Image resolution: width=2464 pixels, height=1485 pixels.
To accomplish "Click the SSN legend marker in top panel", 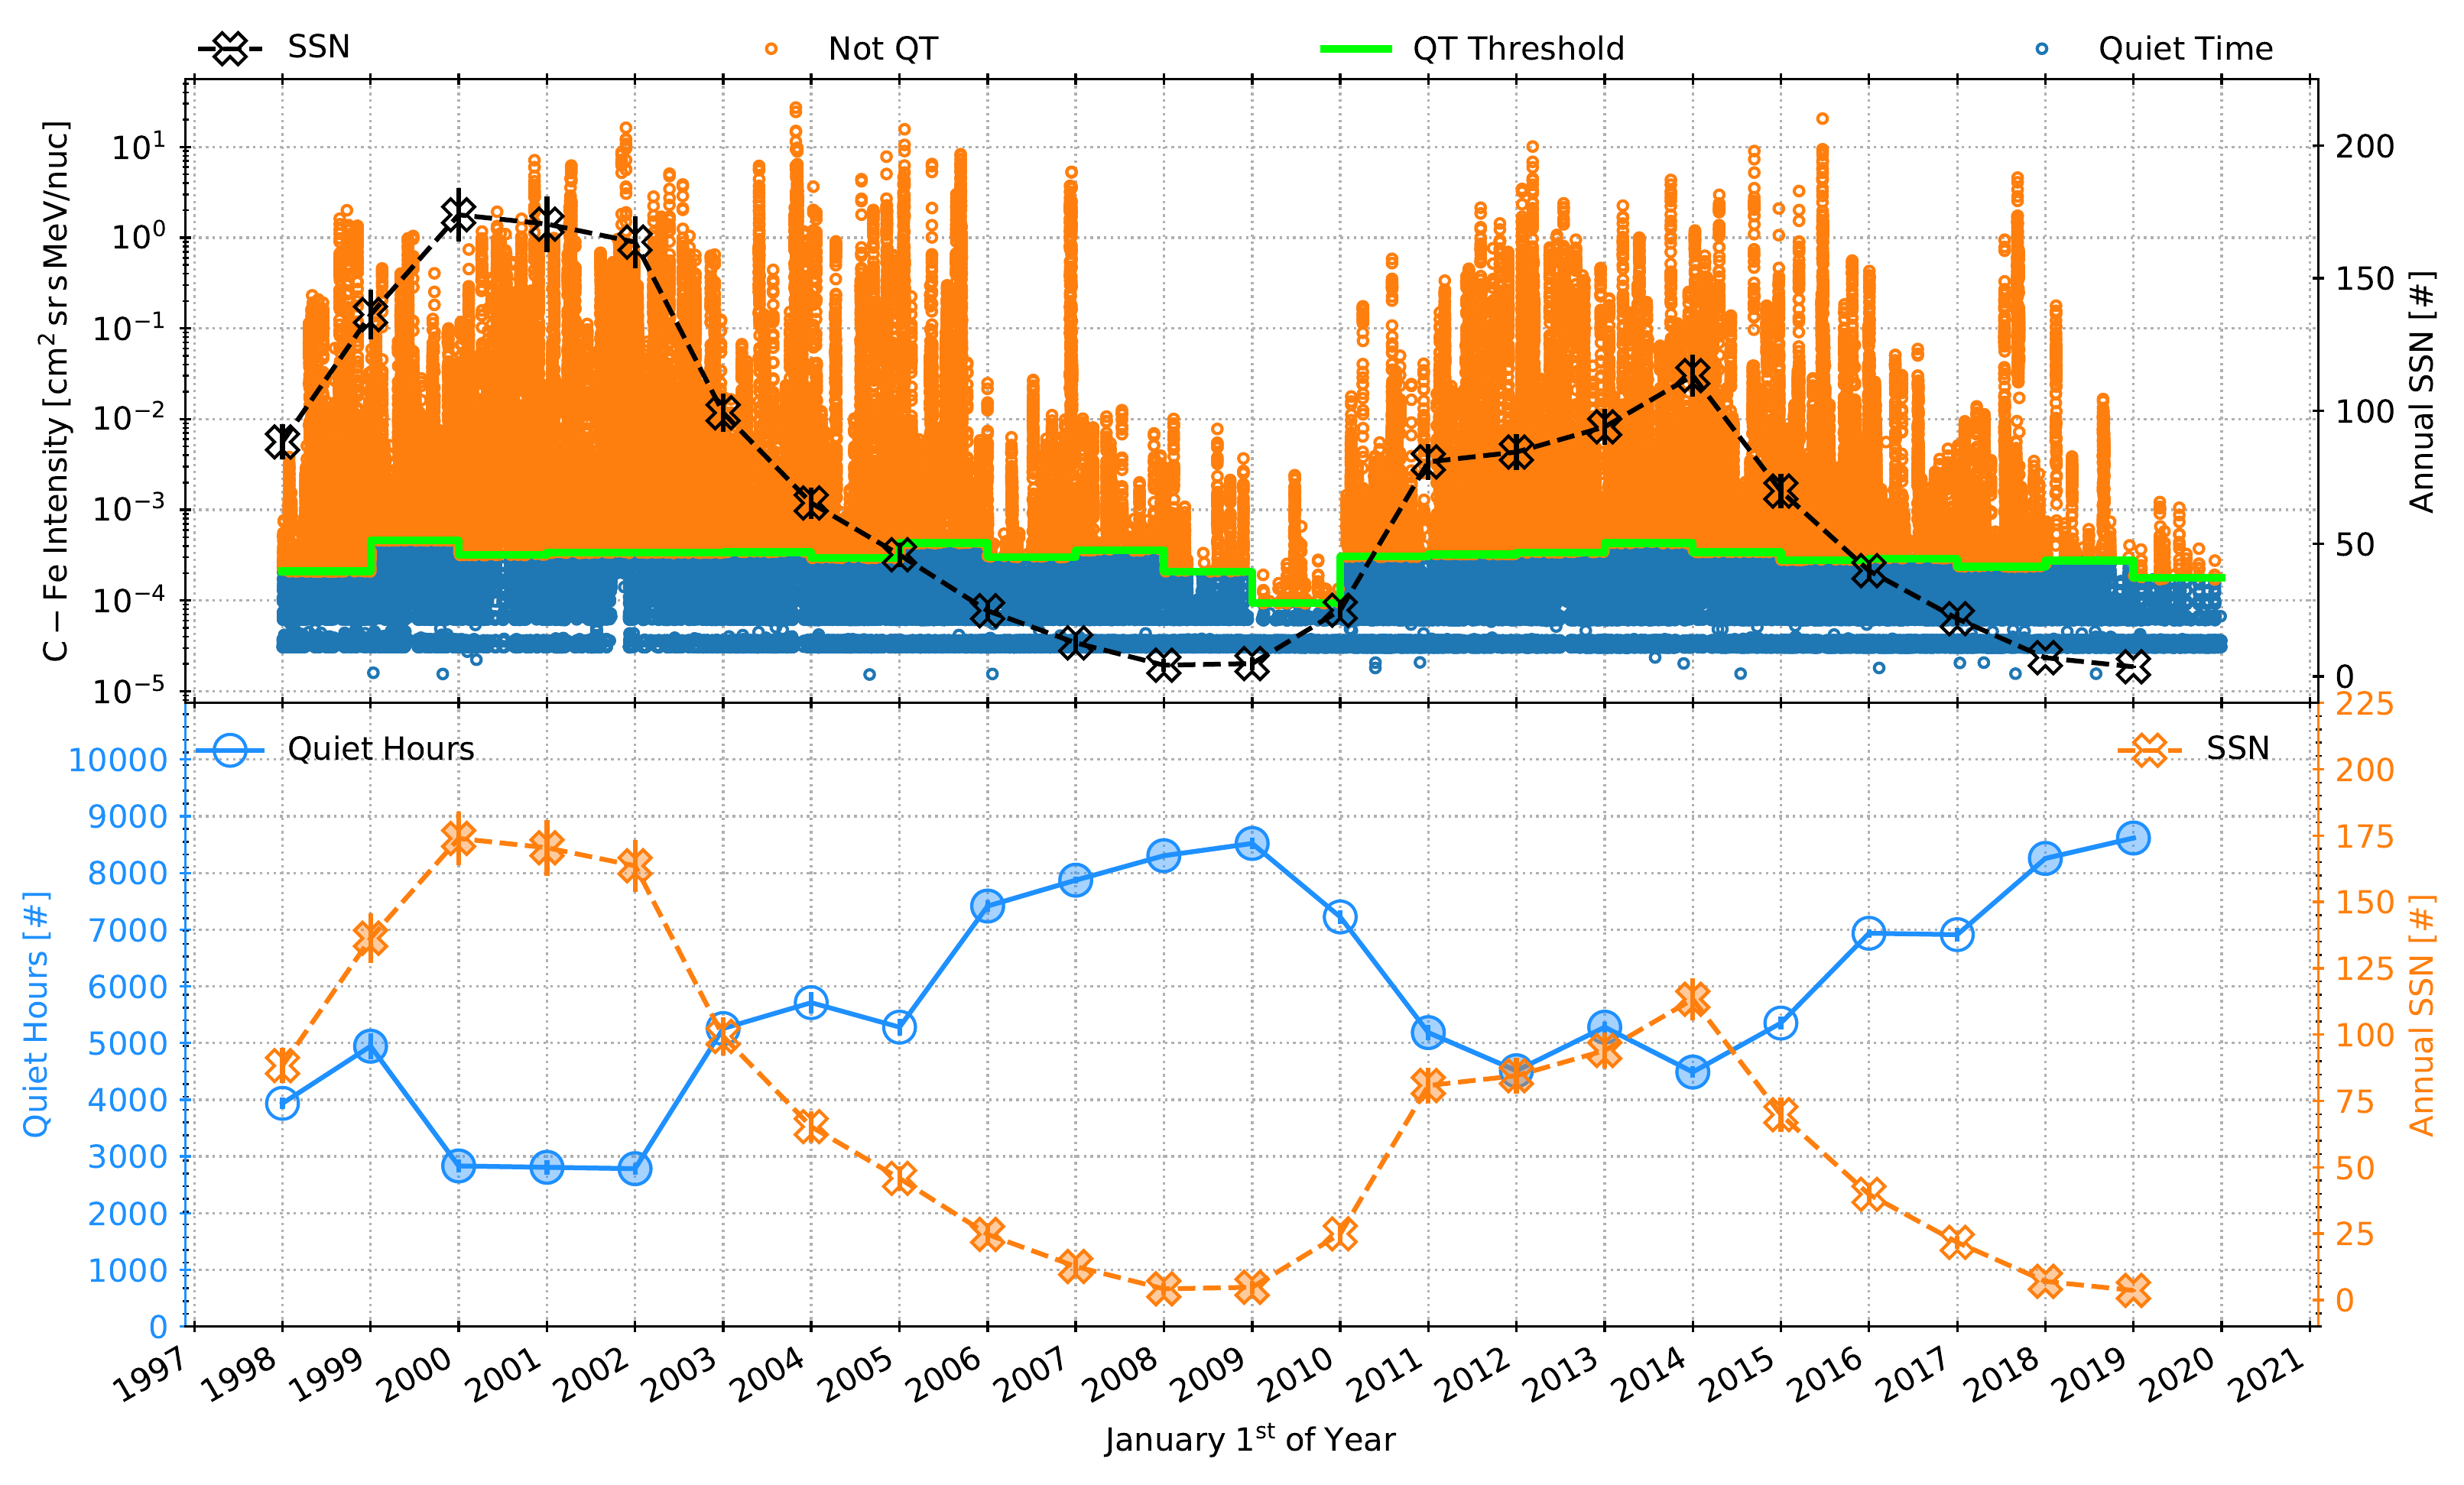I will tap(230, 48).
